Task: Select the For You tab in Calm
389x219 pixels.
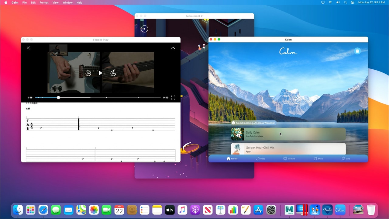Action: click(x=232, y=158)
